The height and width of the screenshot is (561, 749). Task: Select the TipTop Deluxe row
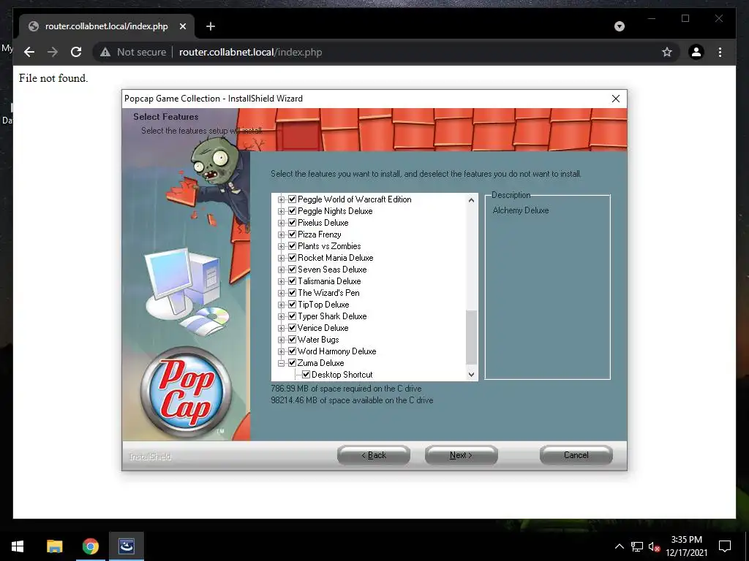tap(323, 305)
